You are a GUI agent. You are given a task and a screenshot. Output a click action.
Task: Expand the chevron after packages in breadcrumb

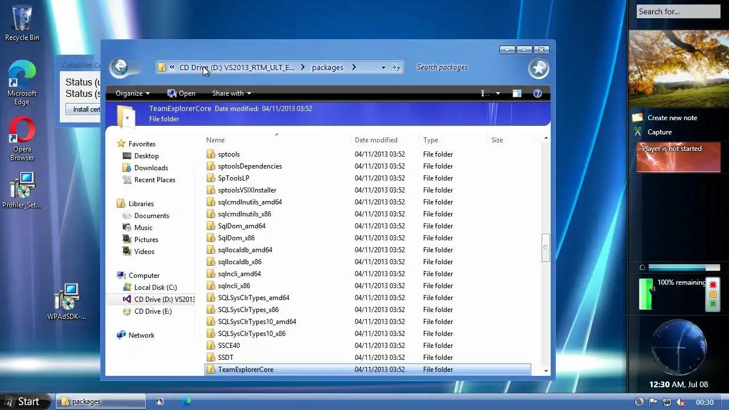pyautogui.click(x=354, y=67)
